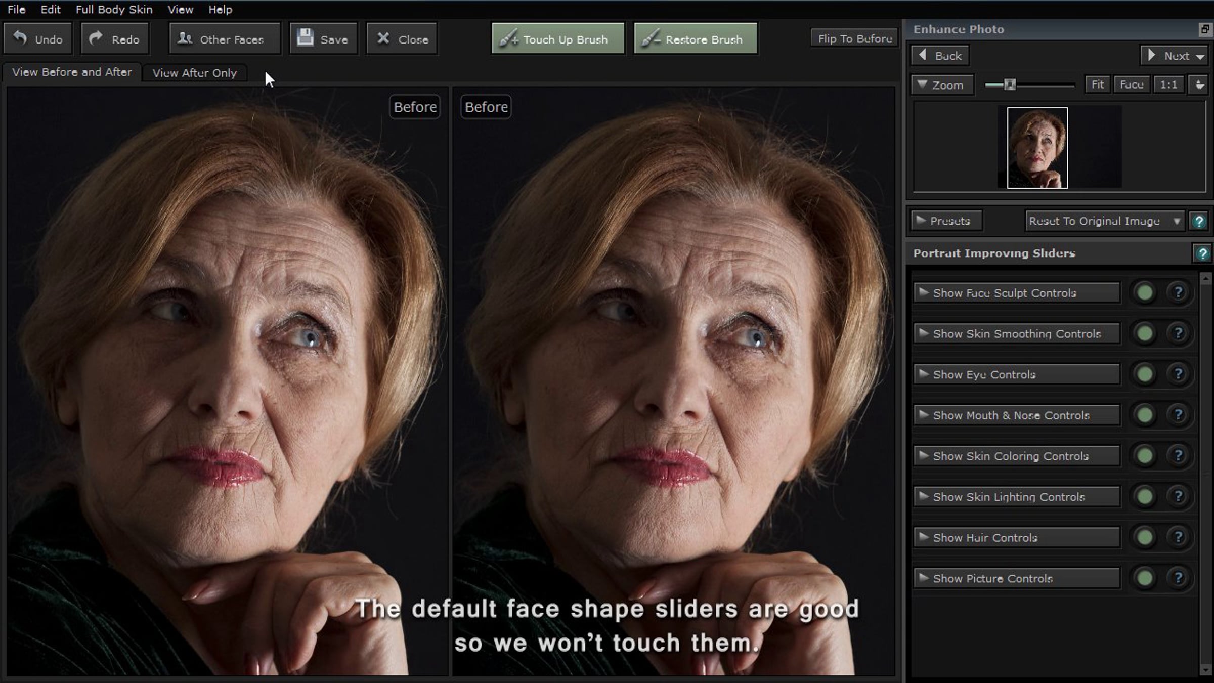
Task: Open the Other Faces selector
Action: click(x=224, y=39)
